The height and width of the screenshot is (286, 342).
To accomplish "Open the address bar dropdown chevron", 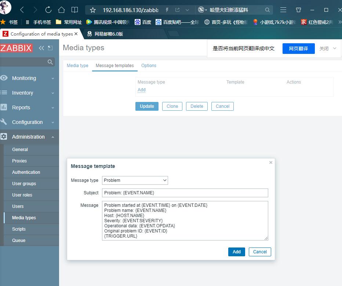I will tap(187, 10).
